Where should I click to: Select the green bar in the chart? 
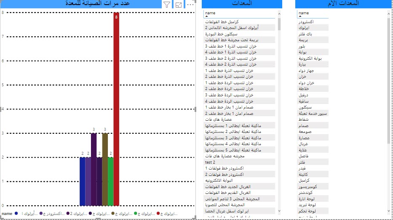pyautogui.click(x=110, y=181)
